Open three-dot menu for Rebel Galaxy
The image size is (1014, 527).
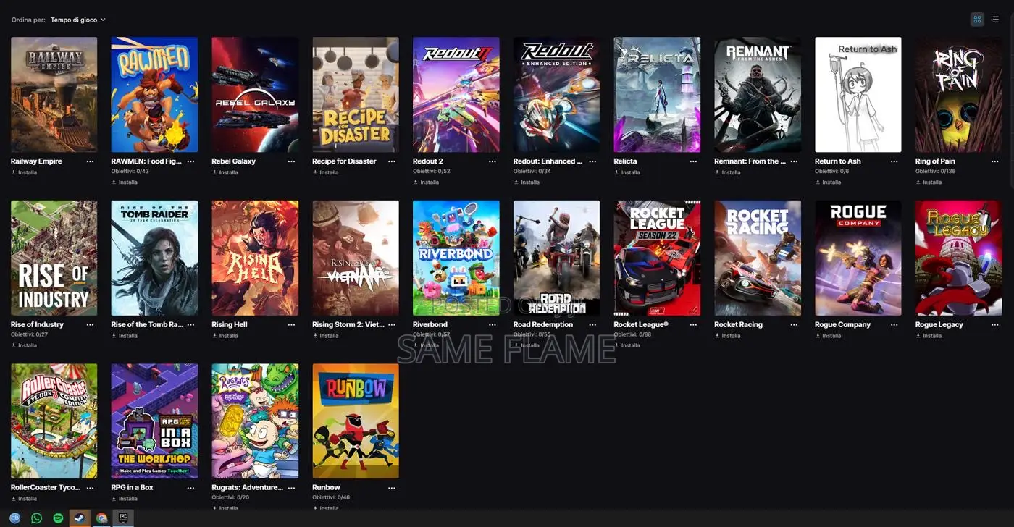tap(291, 161)
